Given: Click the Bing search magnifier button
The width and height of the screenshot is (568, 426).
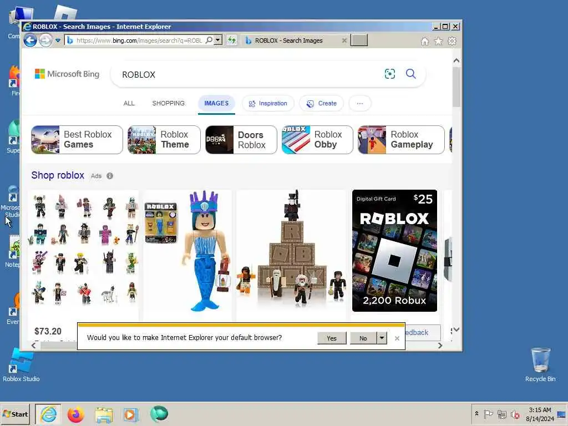Looking at the screenshot, I should tap(411, 74).
